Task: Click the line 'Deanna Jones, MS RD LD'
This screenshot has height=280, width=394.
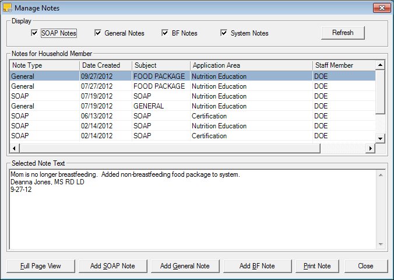Action: pyautogui.click(x=47, y=182)
